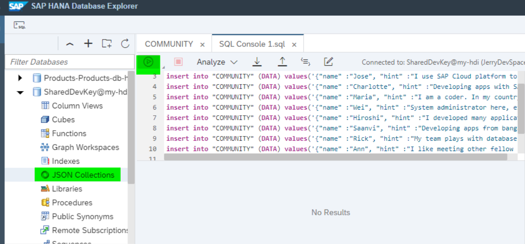The height and width of the screenshot is (244, 525).
Task: Click the insert line for "Jose"
Action: 342,76
